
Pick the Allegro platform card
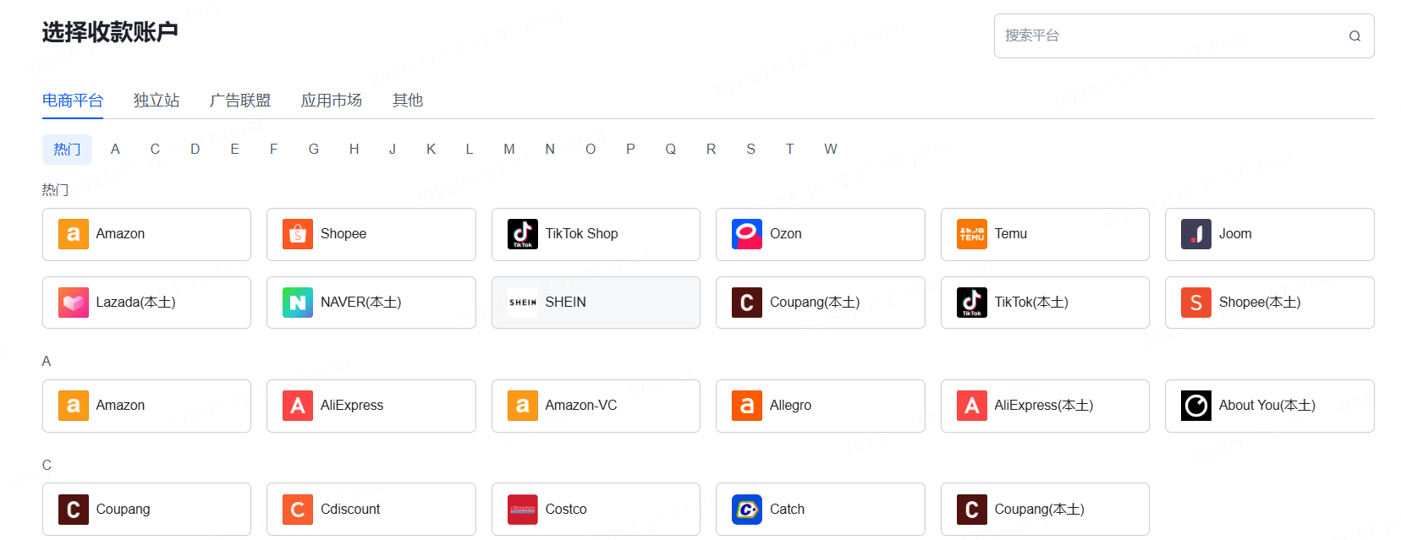coord(820,406)
